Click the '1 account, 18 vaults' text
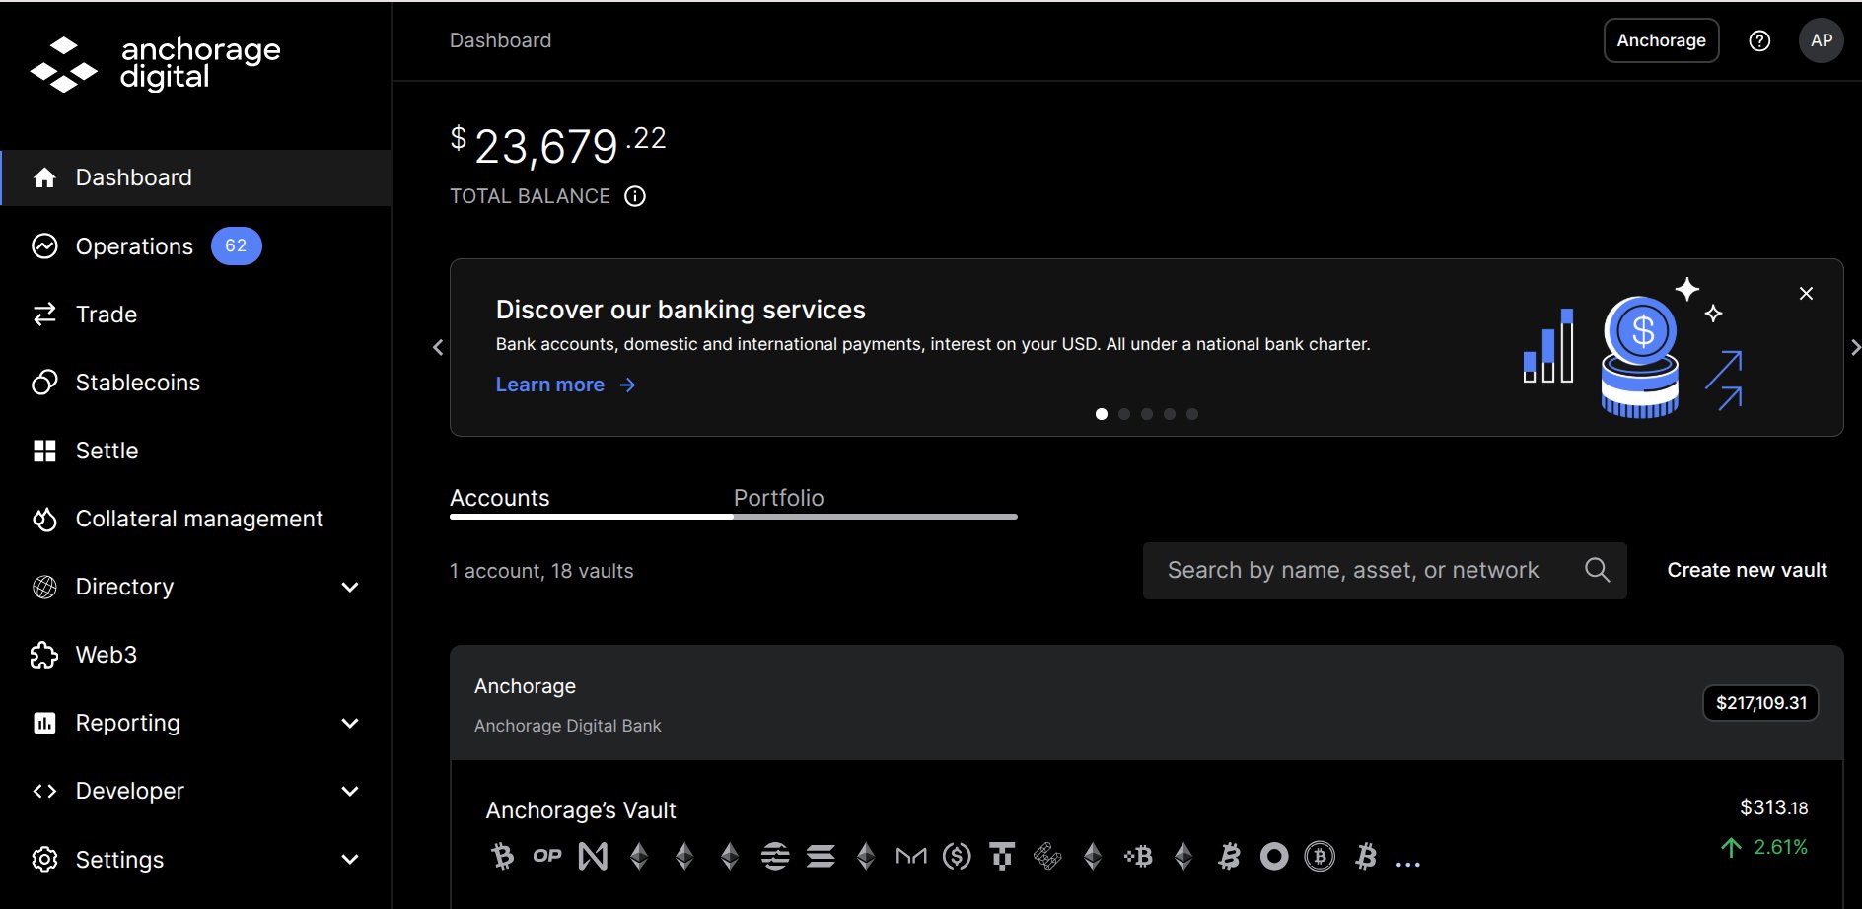This screenshot has height=909, width=1862. (x=541, y=571)
